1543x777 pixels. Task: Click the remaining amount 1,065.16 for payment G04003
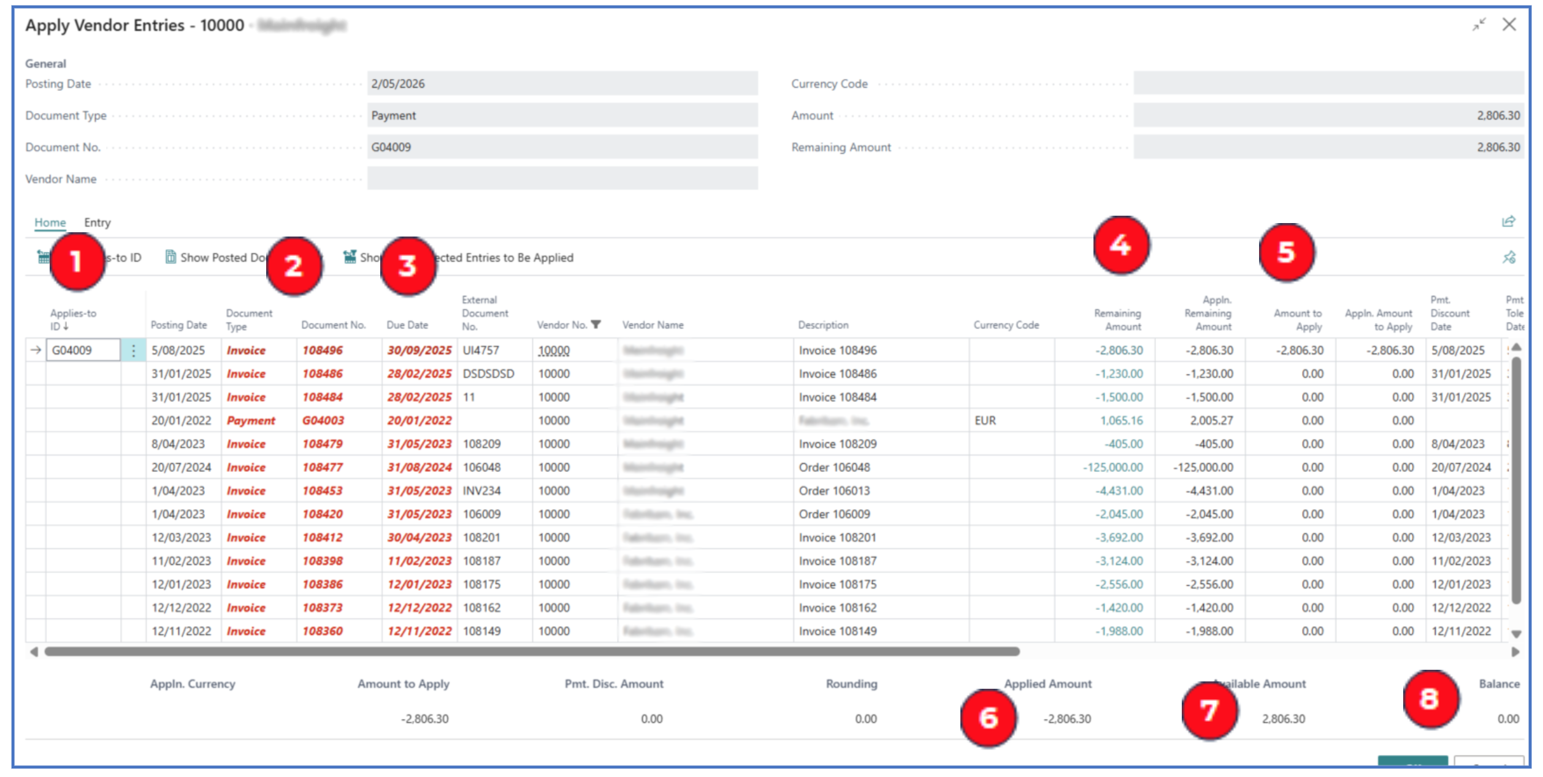click(1121, 420)
